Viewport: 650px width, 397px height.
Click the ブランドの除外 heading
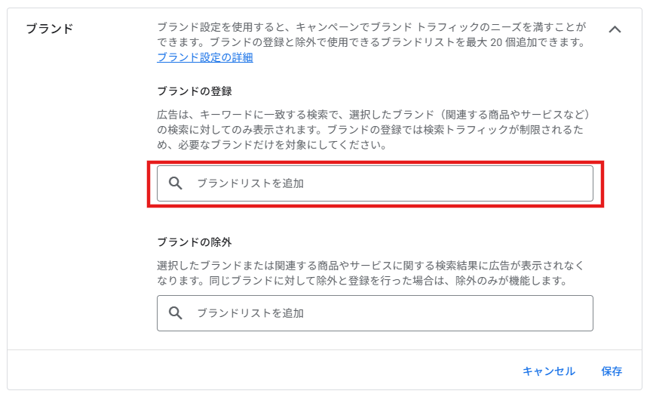coord(195,242)
